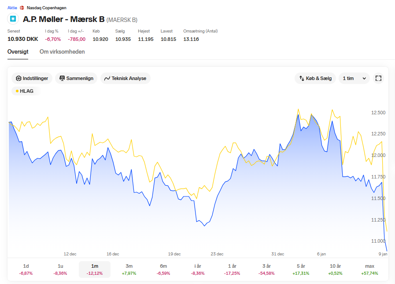Click the Køb price 10.920
Image resolution: width=395 pixels, height=284 pixels.
click(x=100, y=39)
